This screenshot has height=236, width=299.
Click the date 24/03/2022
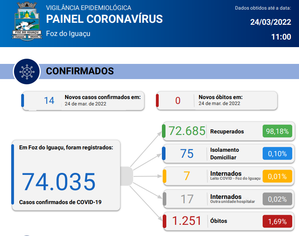click(x=271, y=22)
